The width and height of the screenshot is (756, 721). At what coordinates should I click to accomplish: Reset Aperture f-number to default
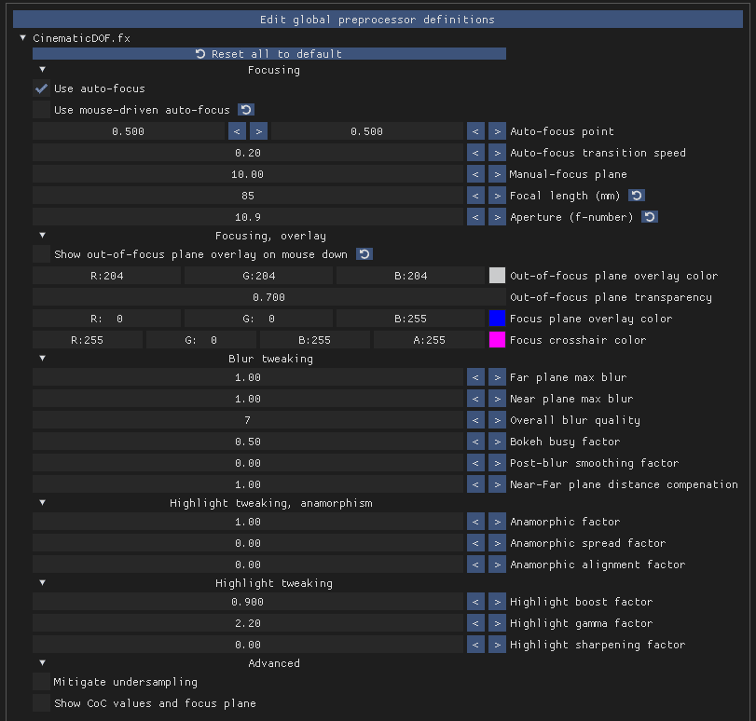(x=651, y=217)
